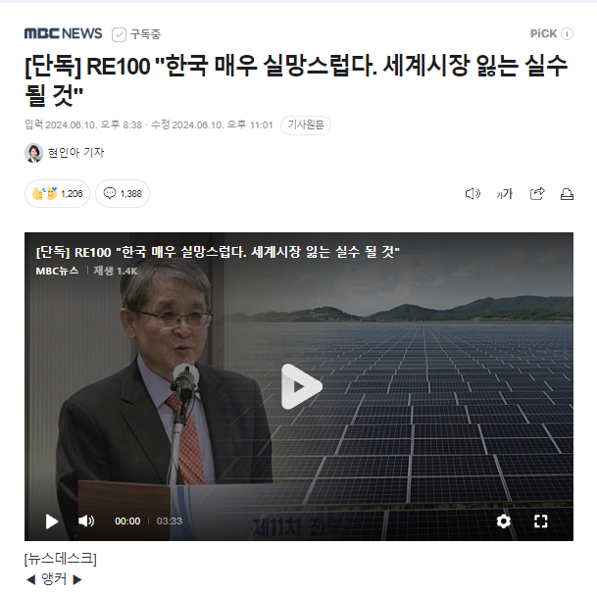
Task: Click the reporter's profile photo thumbnail
Action: [33, 153]
